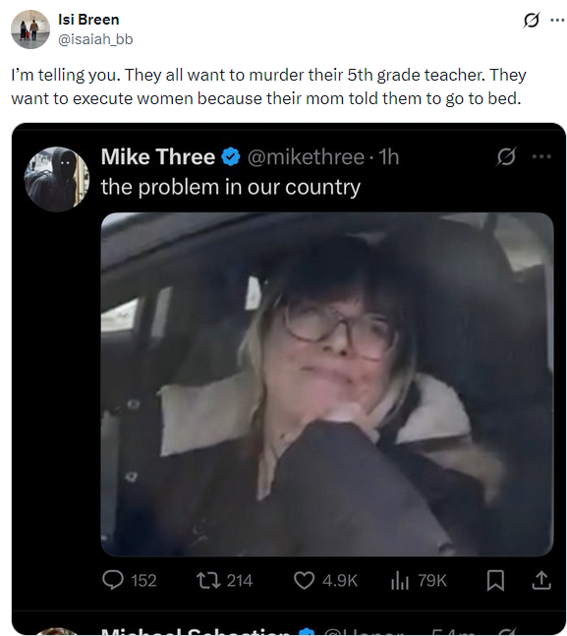Click the Isi Breen display name
567x636 pixels.
click(x=88, y=19)
